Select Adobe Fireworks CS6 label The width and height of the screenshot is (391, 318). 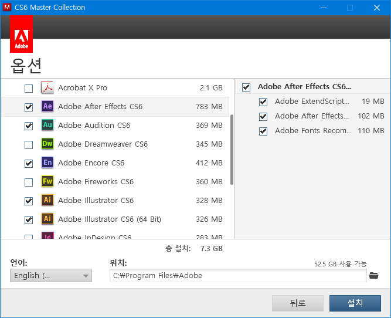coord(96,181)
